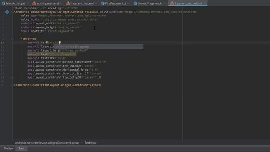Switch to the fragment_first.xml tab
This screenshot has height=152, width=270.
pos(82,3)
